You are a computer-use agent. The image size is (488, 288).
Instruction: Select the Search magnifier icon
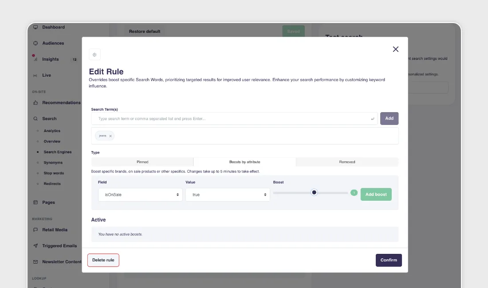click(x=35, y=118)
